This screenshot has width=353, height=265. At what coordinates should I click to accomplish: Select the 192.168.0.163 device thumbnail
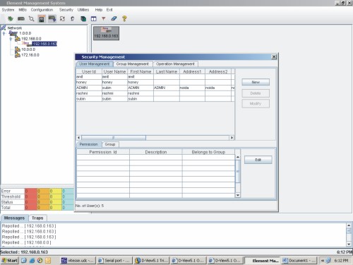(x=106, y=33)
